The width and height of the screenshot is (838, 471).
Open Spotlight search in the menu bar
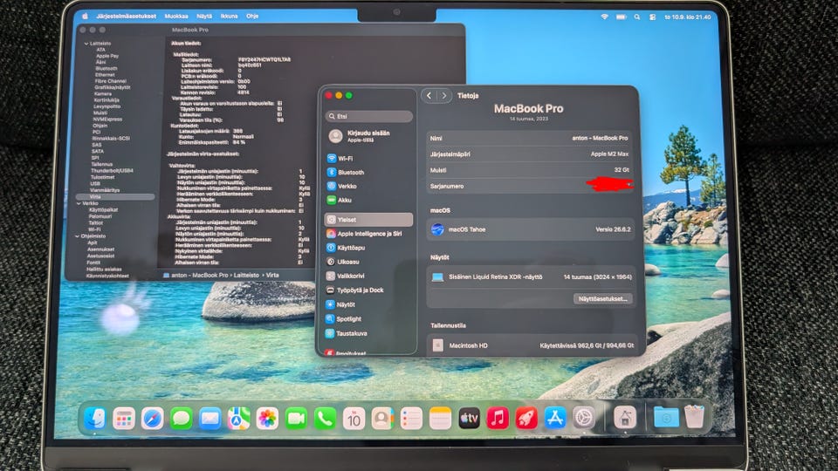tap(637, 17)
